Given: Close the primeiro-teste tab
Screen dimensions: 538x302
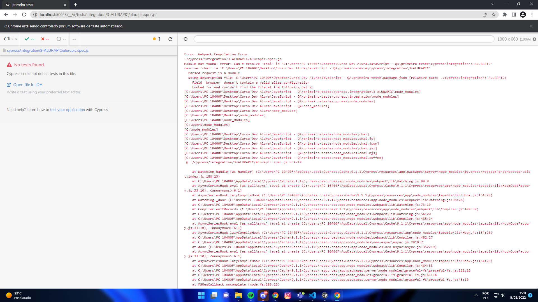Looking at the screenshot, I should click(x=65, y=5).
